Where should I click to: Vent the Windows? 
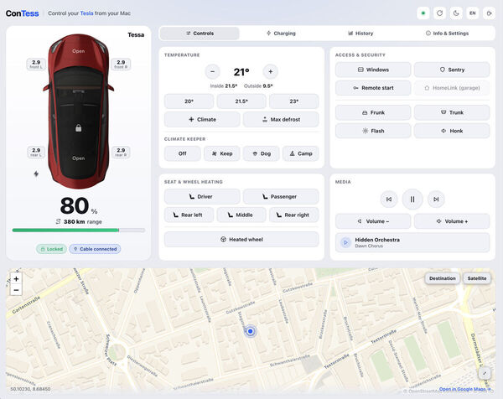pyautogui.click(x=373, y=70)
